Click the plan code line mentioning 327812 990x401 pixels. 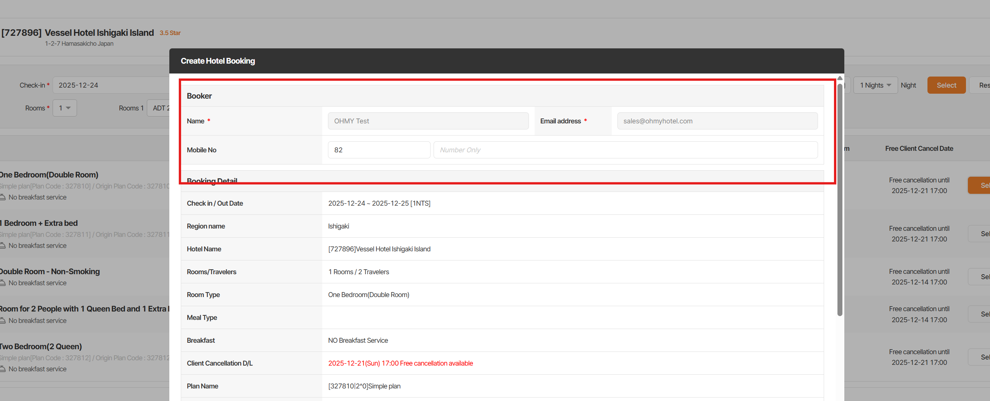coord(85,358)
